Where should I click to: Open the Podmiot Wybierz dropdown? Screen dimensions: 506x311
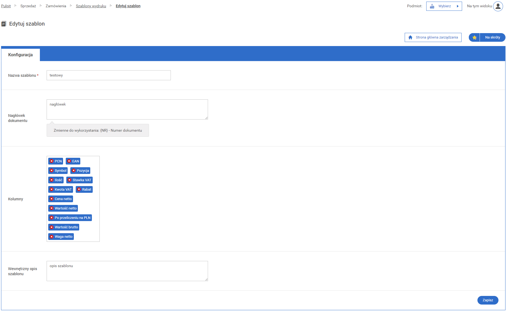(x=444, y=6)
